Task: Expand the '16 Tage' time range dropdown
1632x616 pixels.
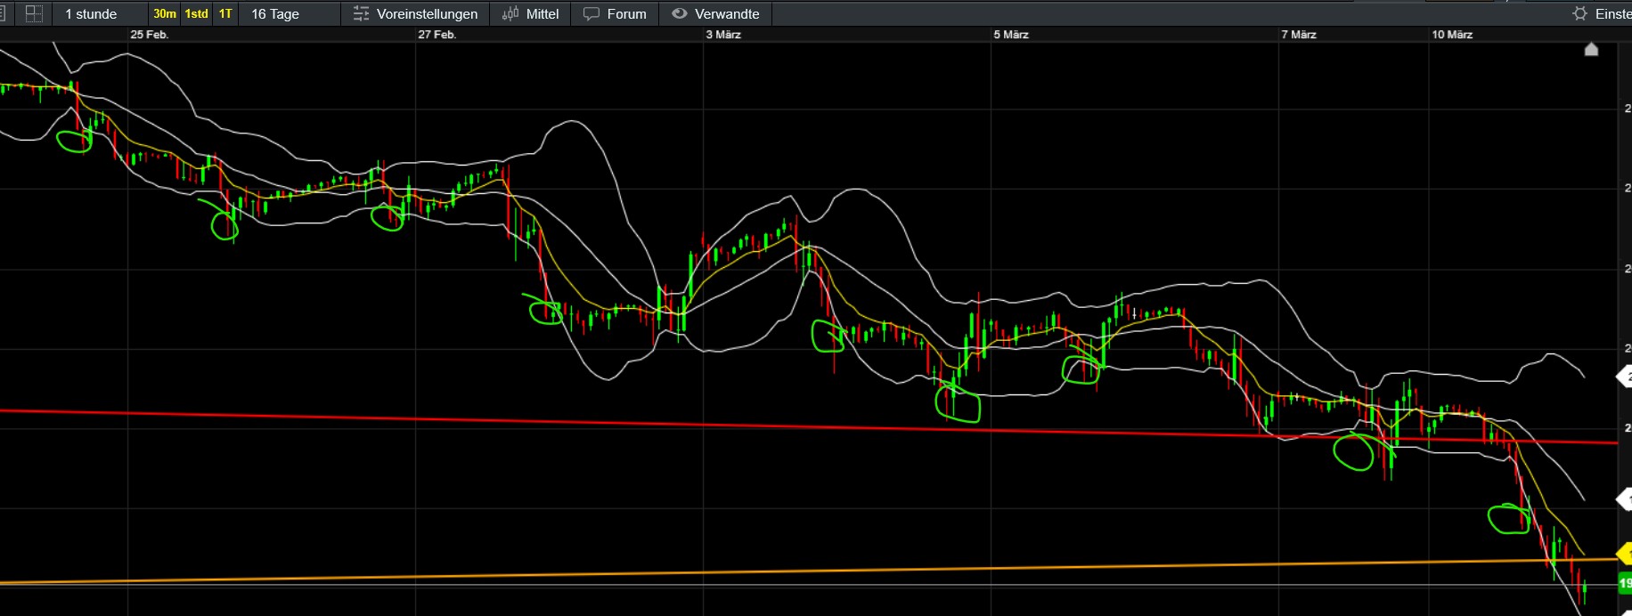Action: 275,13
